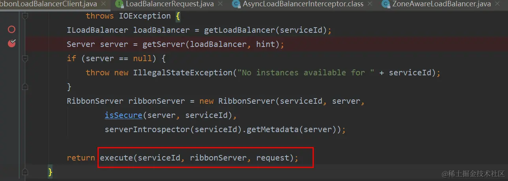Click the fold end marker at the method's closing brace
Screen dimensions: 508x181
25,172
